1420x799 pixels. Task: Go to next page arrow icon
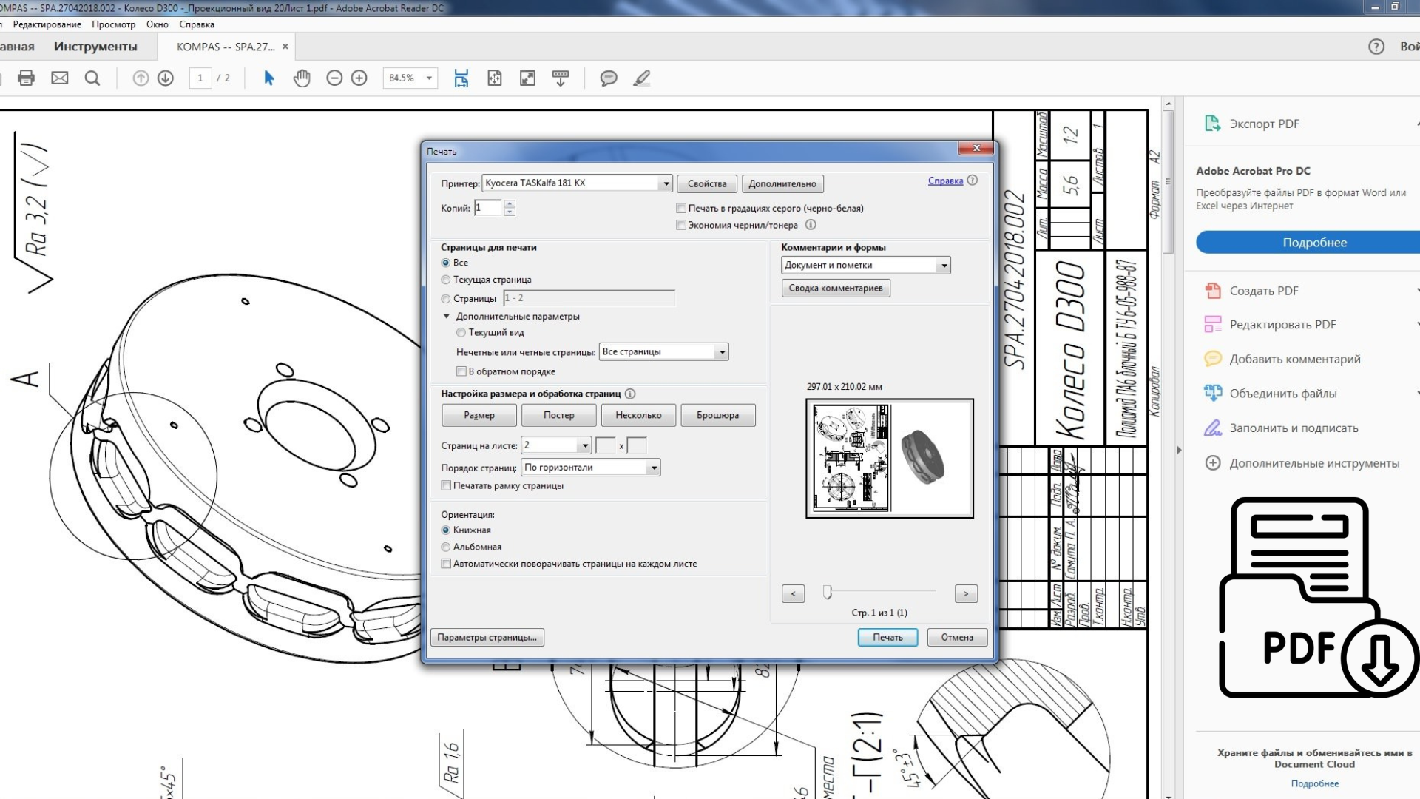pyautogui.click(x=166, y=78)
